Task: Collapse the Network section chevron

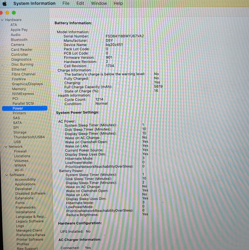Action: [x=6, y=147]
